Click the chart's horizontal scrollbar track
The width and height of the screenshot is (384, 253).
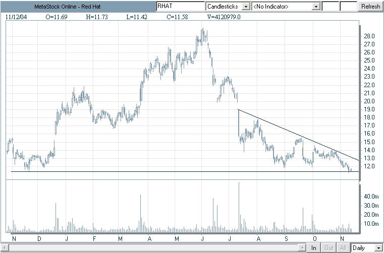pyautogui.click(x=154, y=247)
